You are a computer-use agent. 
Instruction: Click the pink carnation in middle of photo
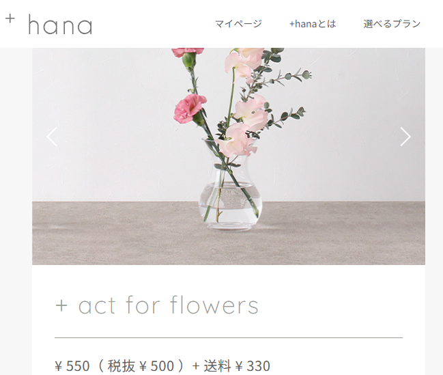190,109
